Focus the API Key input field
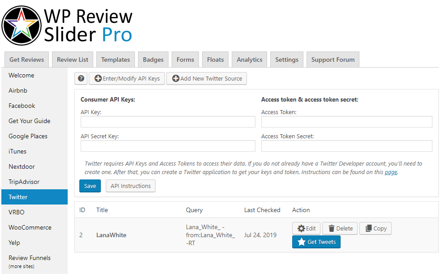Viewport: 441px width, 277px height. click(168, 122)
